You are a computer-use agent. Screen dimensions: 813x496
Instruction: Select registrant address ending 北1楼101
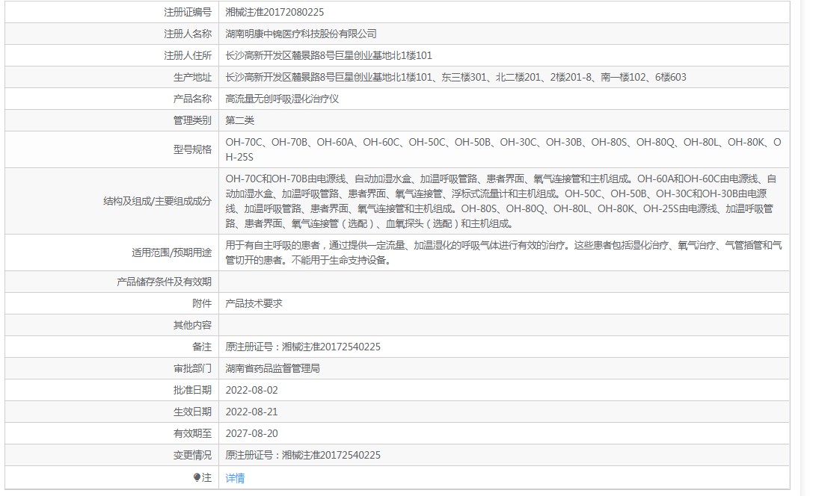pyautogui.click(x=328, y=55)
